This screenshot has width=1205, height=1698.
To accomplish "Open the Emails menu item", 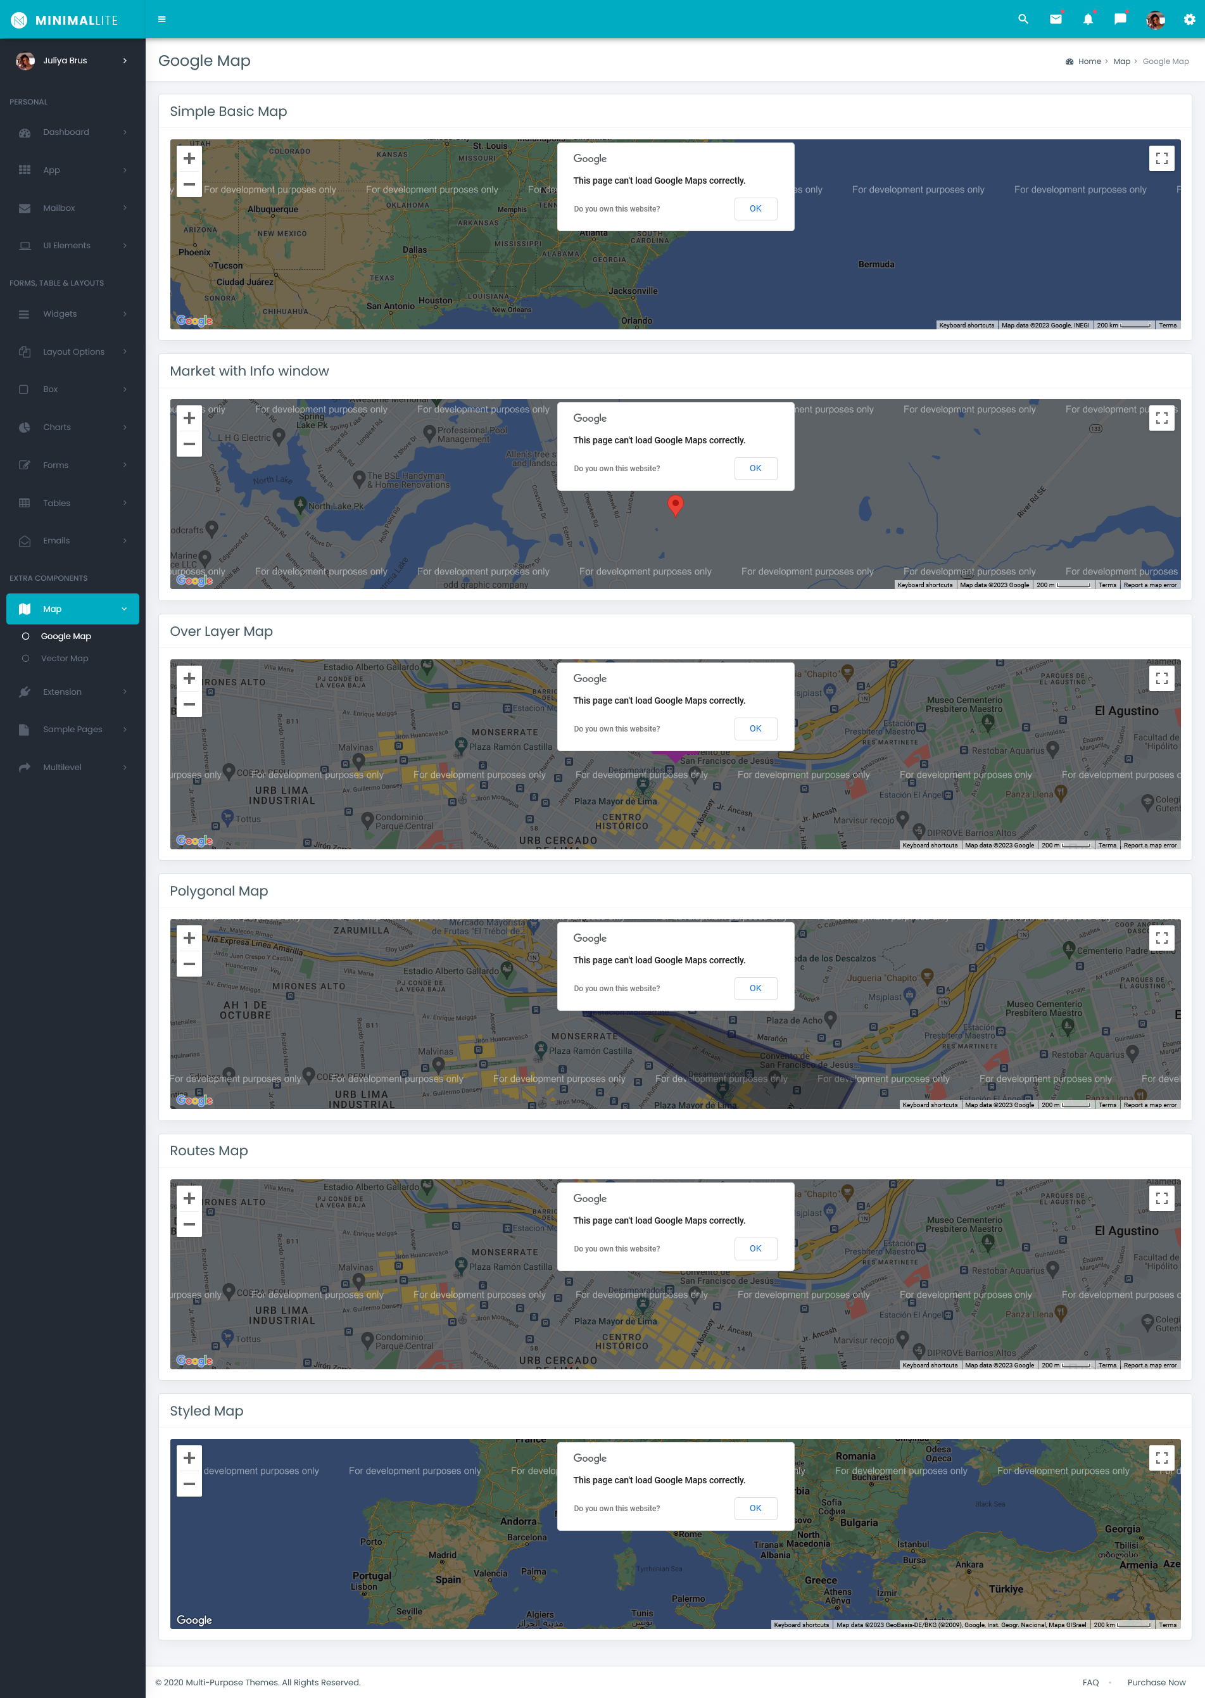I will (73, 541).
